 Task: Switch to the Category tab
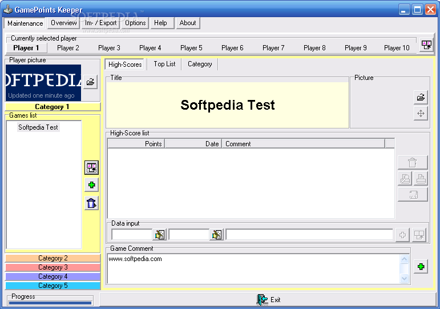[x=200, y=64]
